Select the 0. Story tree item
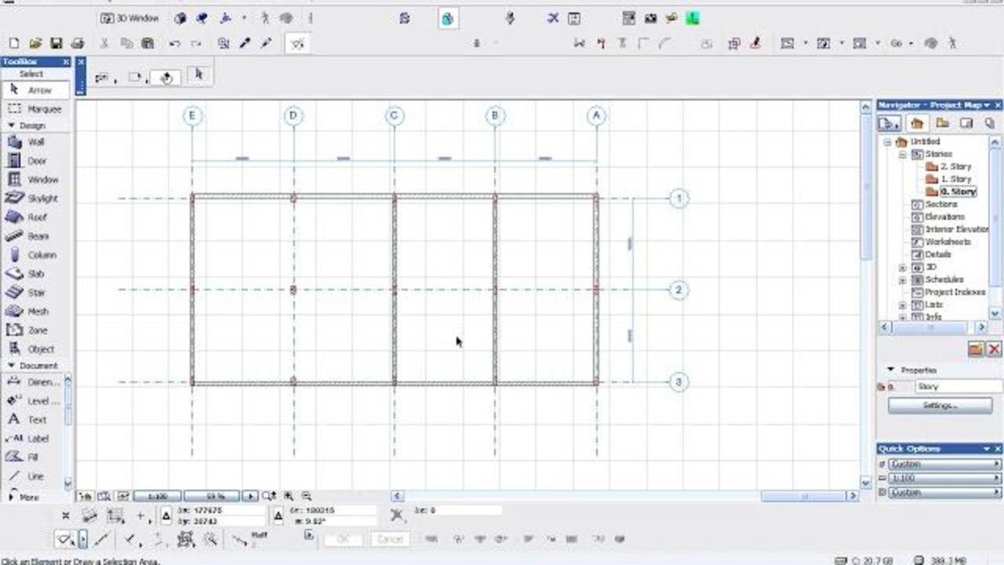1004x565 pixels. coord(951,192)
